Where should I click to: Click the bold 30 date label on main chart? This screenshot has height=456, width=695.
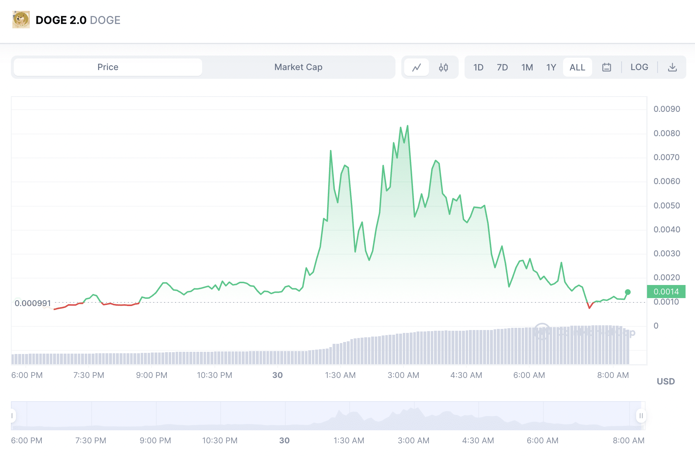277,375
